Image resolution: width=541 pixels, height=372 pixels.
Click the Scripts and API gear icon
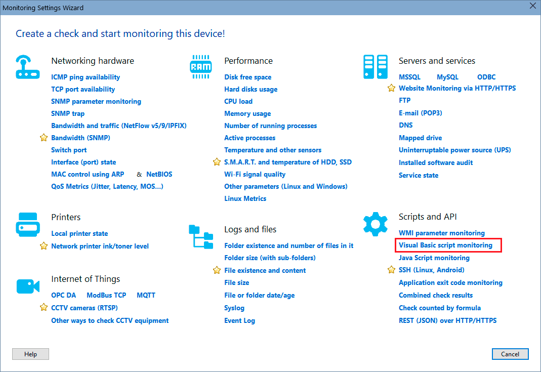click(375, 223)
